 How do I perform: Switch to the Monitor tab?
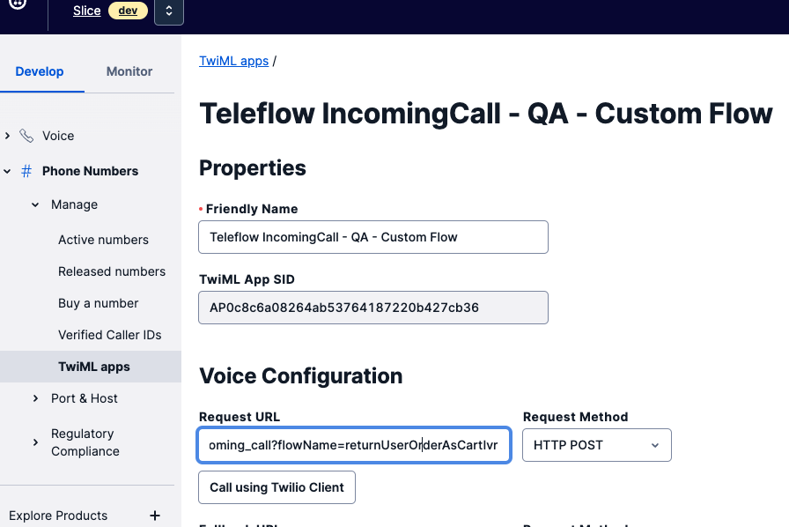[x=129, y=71]
